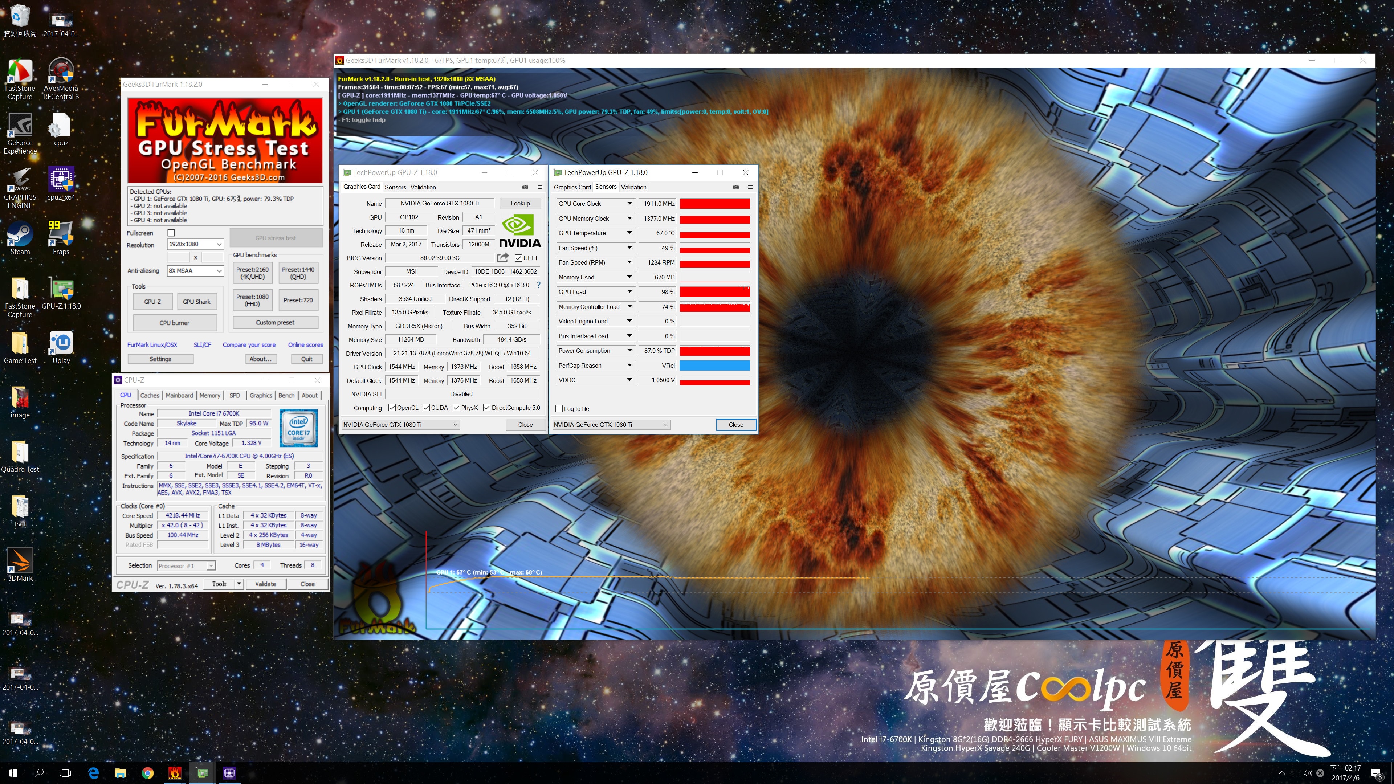The height and width of the screenshot is (784, 1394).
Task: Open the Anti-aliasing 8X MSAA dropdown
Action: pyautogui.click(x=195, y=270)
